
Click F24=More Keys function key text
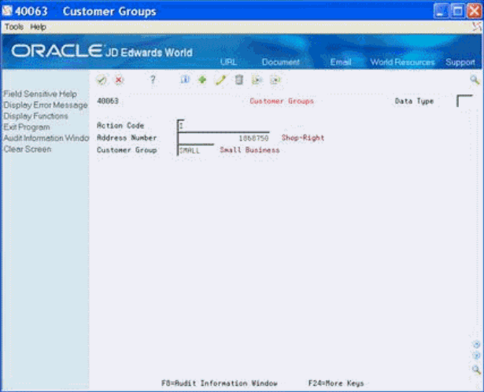(336, 383)
